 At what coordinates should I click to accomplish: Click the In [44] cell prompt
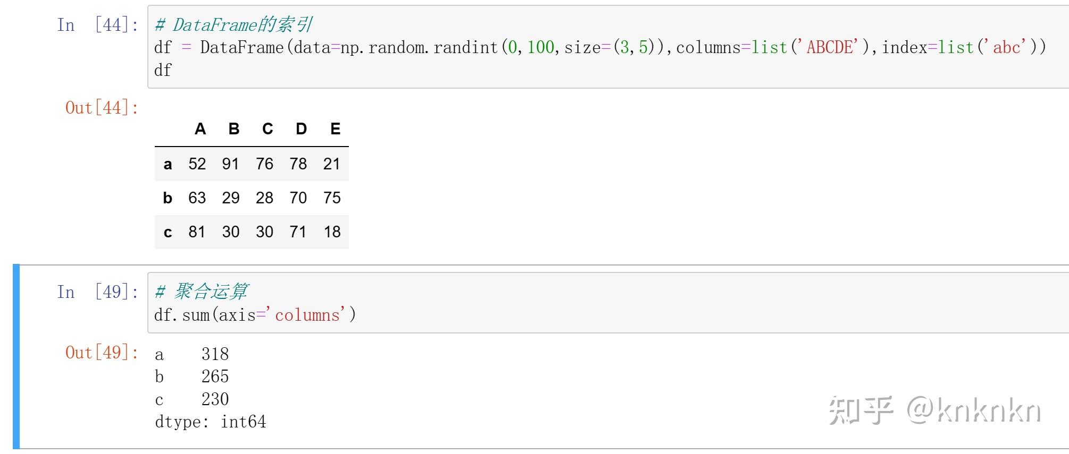tap(97, 25)
